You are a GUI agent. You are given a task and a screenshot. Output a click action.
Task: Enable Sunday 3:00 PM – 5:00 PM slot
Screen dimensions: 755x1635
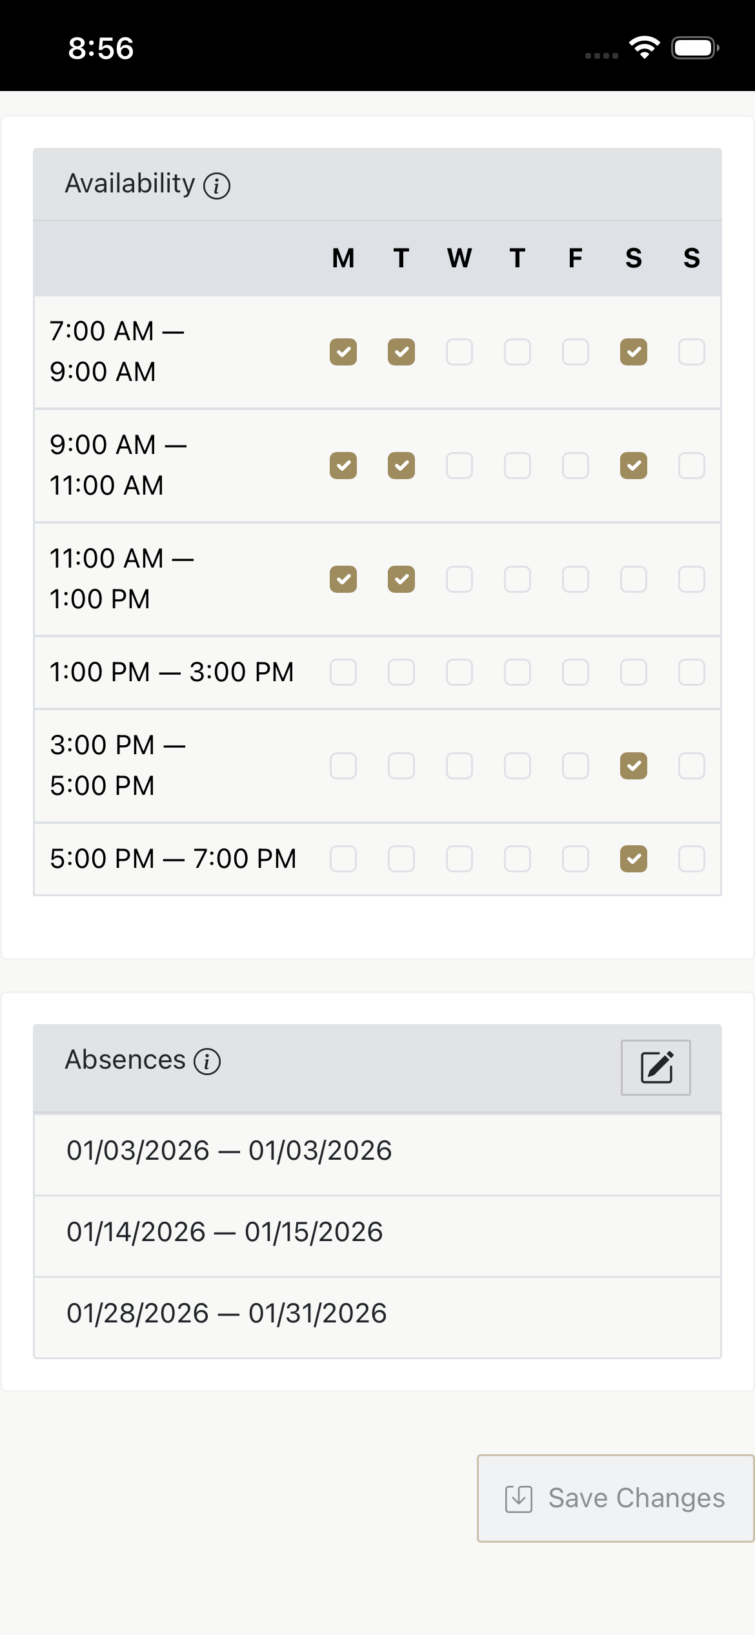pos(692,766)
